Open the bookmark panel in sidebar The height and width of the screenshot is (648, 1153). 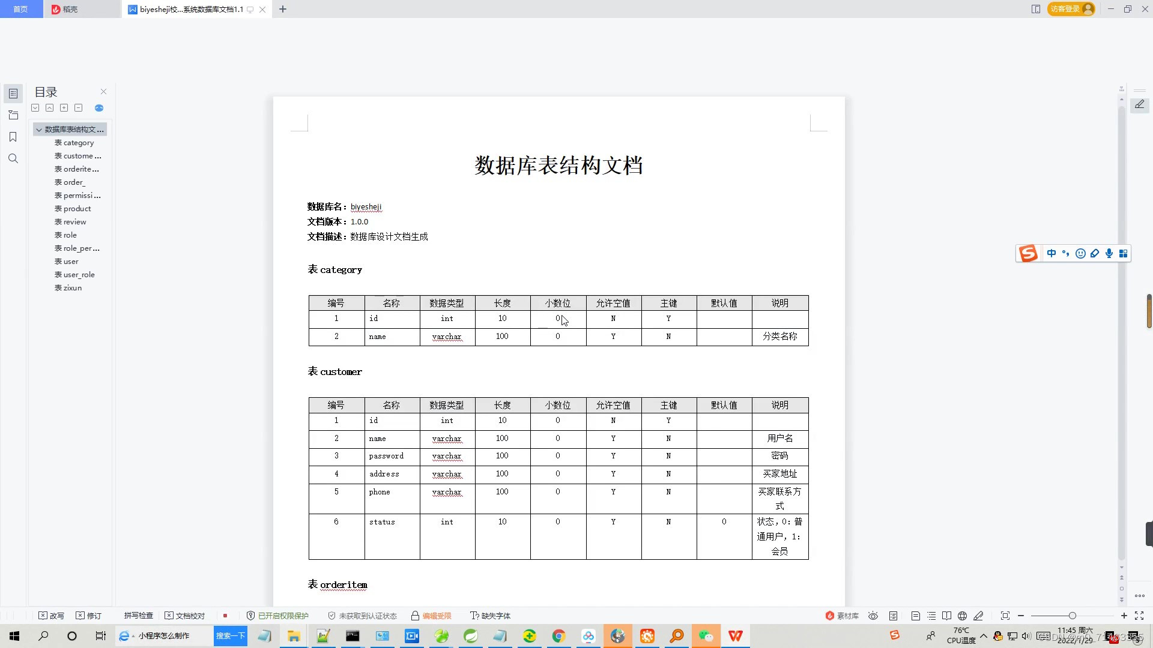click(13, 137)
